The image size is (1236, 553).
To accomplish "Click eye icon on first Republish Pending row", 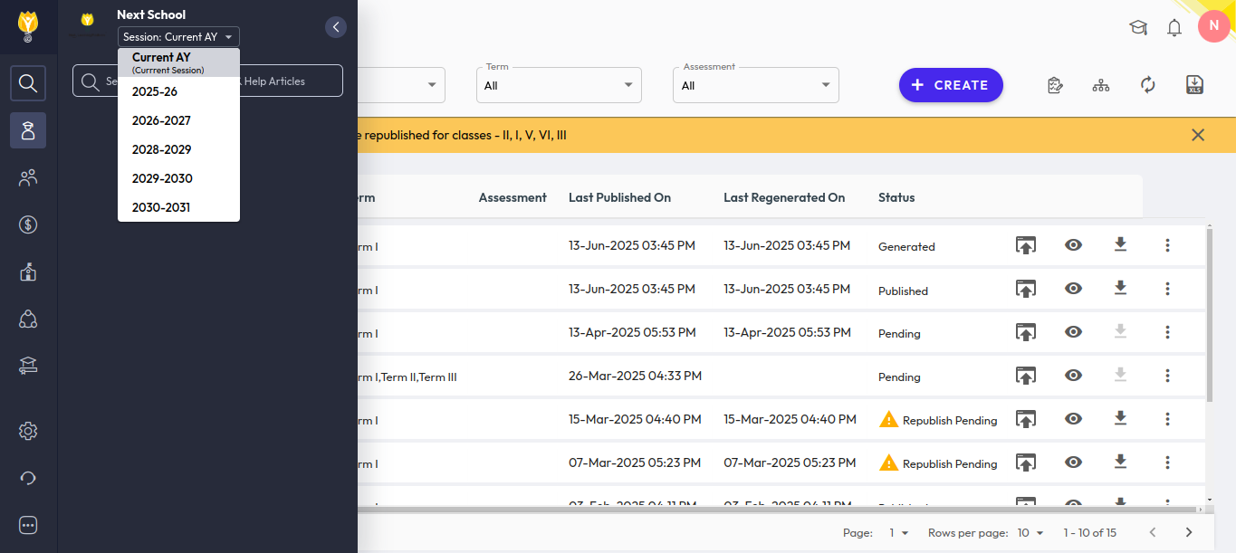I will tap(1073, 418).
